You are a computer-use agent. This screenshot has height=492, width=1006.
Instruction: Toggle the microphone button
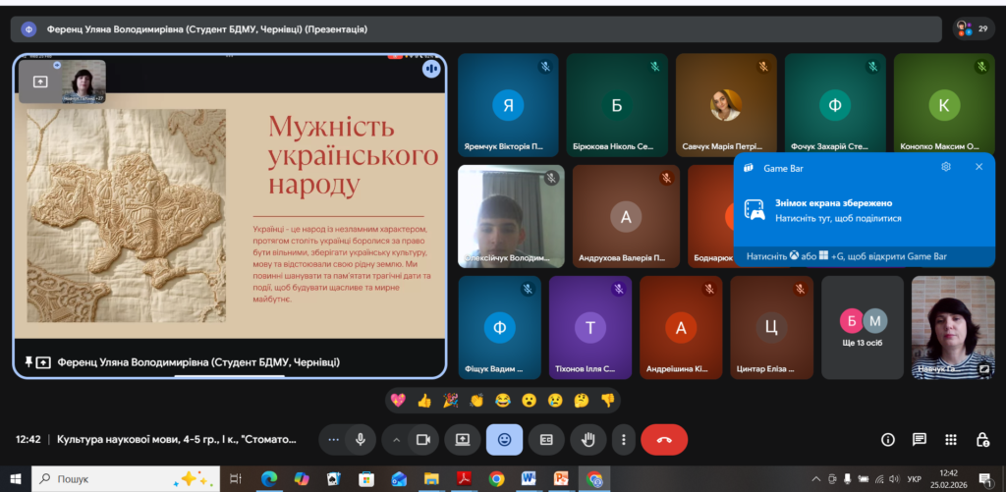(361, 439)
